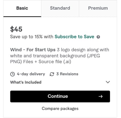The width and height of the screenshot is (121, 118).
Task: Click the revisions circular arrows icon
Action: click(x=52, y=74)
